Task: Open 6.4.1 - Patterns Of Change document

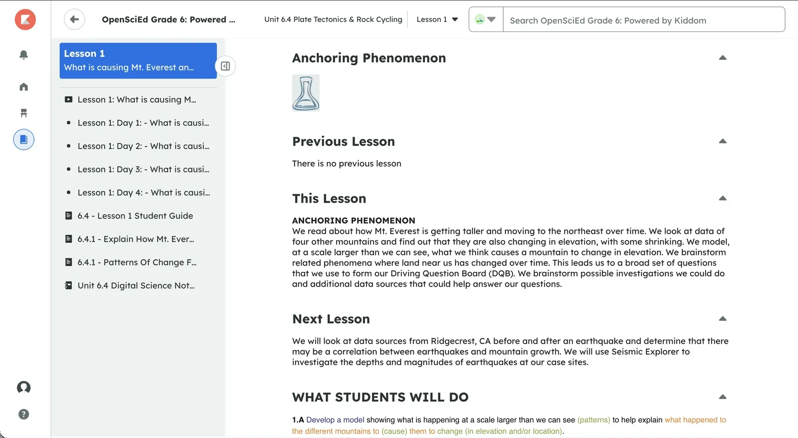Action: (x=138, y=262)
